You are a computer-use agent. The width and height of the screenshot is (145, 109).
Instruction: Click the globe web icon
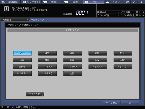click(128, 2)
